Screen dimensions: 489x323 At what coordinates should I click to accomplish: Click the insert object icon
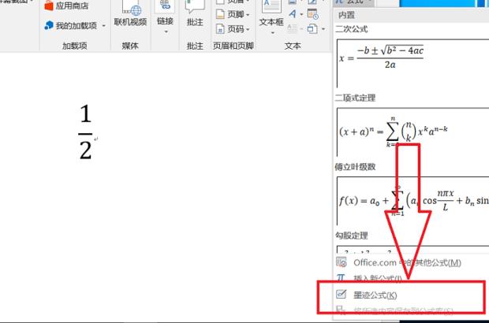point(312,29)
